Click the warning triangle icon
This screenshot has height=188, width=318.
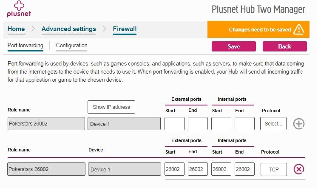(x=299, y=30)
